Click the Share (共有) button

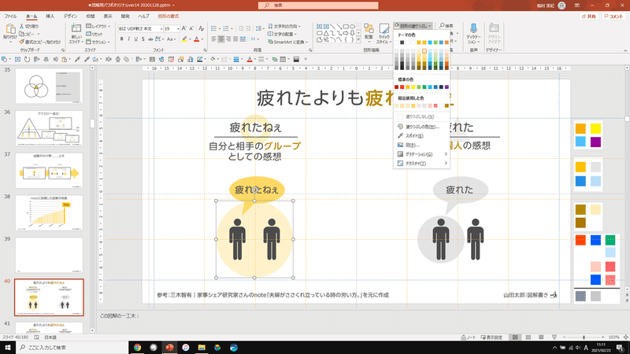point(589,17)
